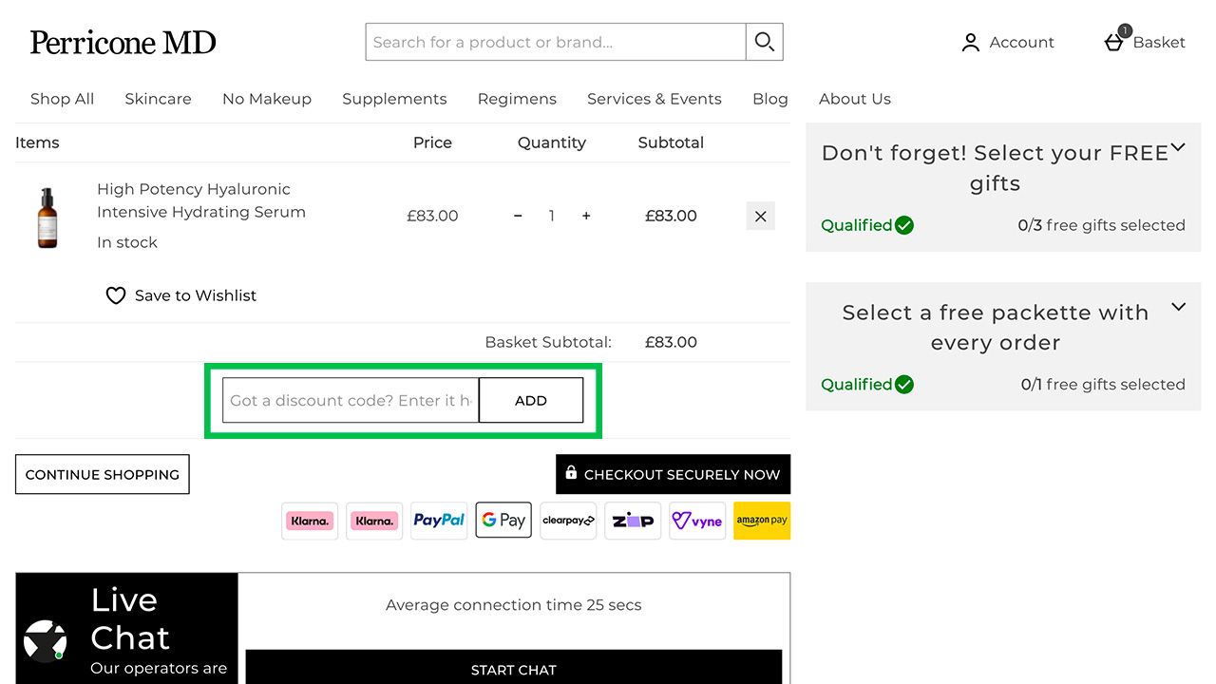Viewport: 1216px width, 684px height.
Task: Select the first Klarna payment icon
Action: pos(310,521)
